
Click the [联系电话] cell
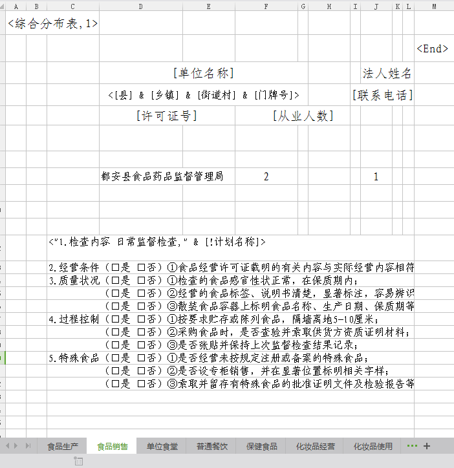point(382,95)
